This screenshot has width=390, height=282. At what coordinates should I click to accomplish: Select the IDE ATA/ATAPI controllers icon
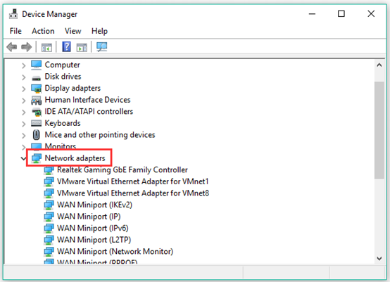(37, 112)
